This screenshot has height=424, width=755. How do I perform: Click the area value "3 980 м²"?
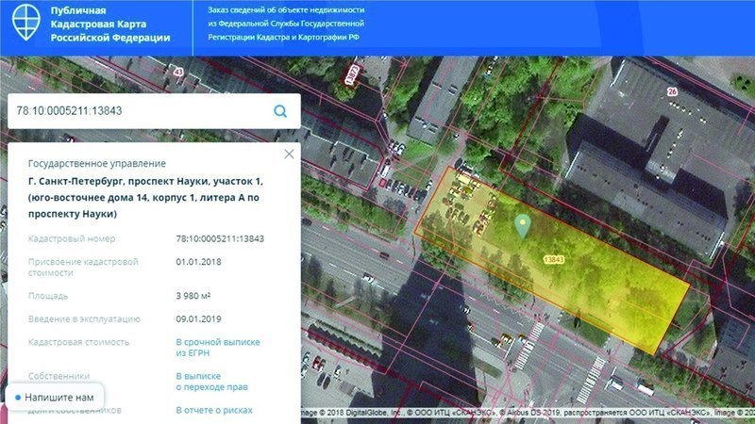coord(198,296)
